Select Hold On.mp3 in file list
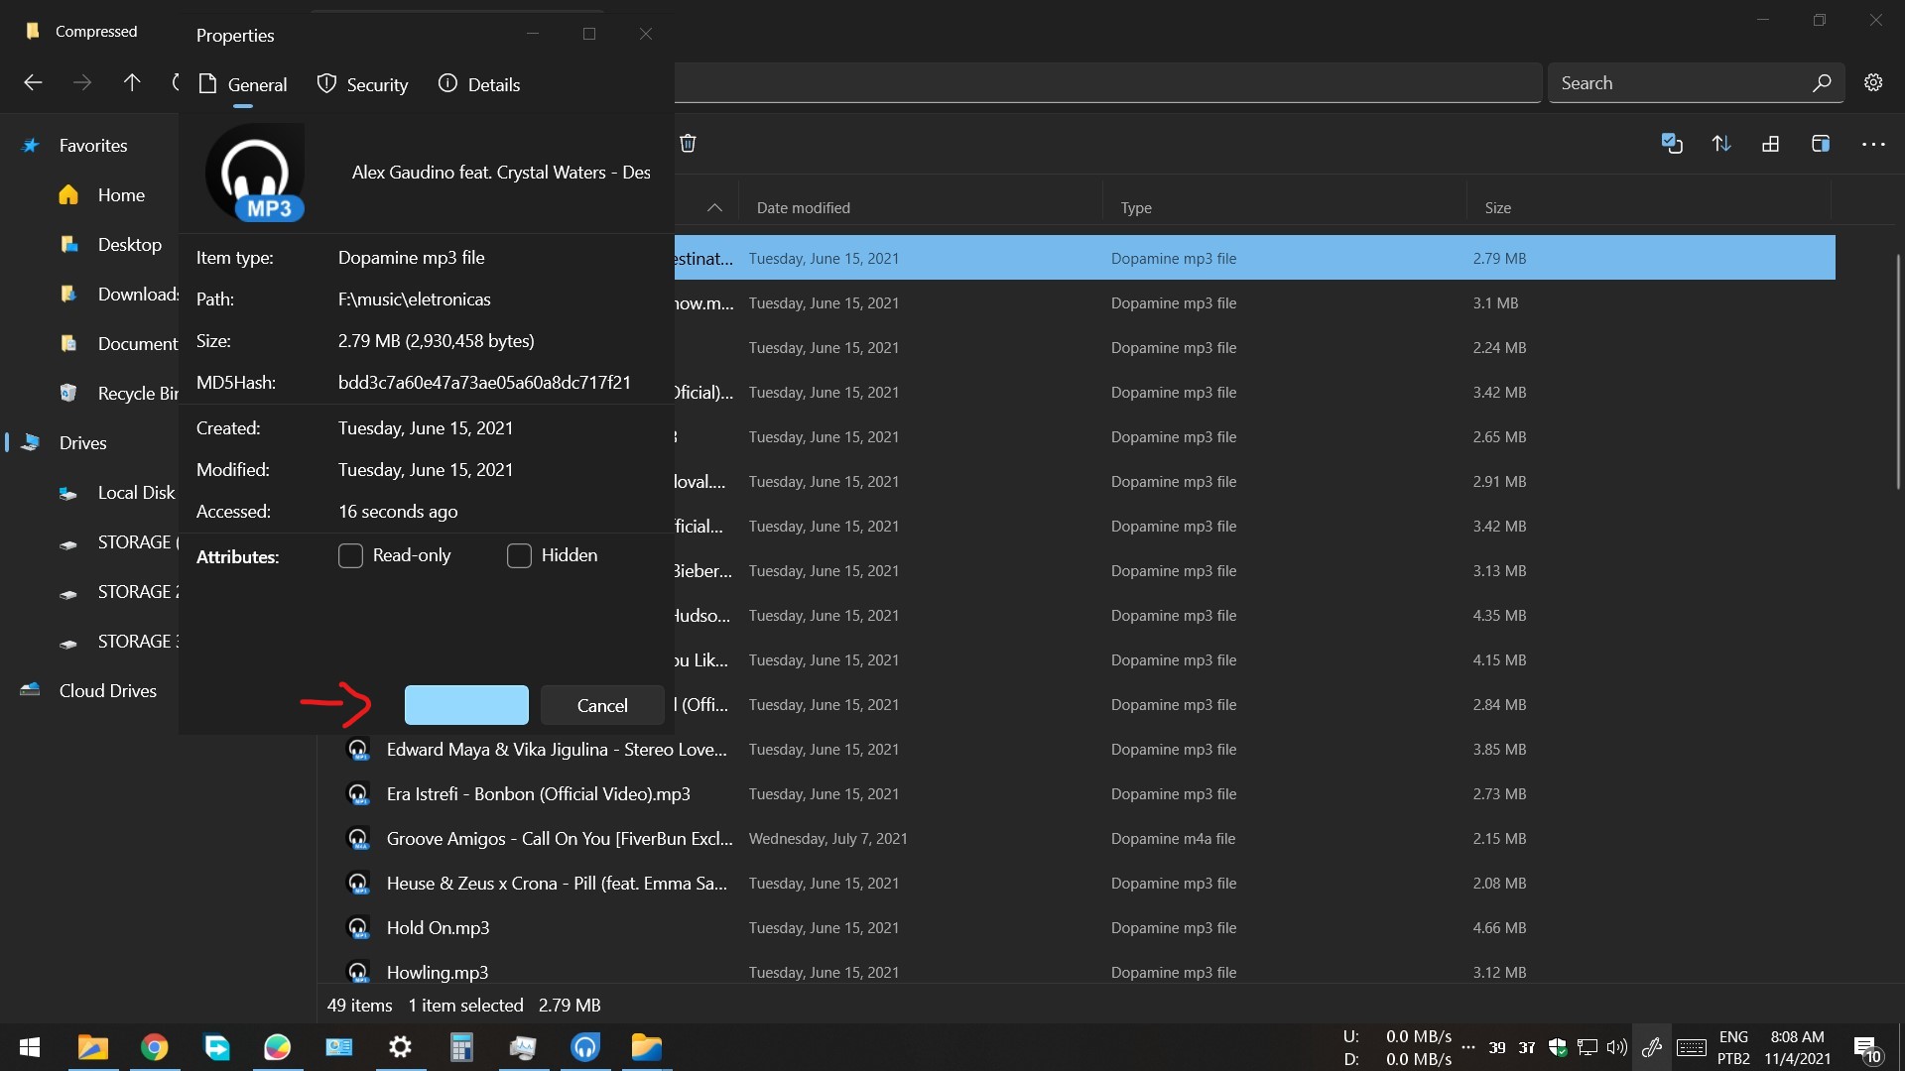This screenshot has height=1071, width=1905. click(438, 928)
